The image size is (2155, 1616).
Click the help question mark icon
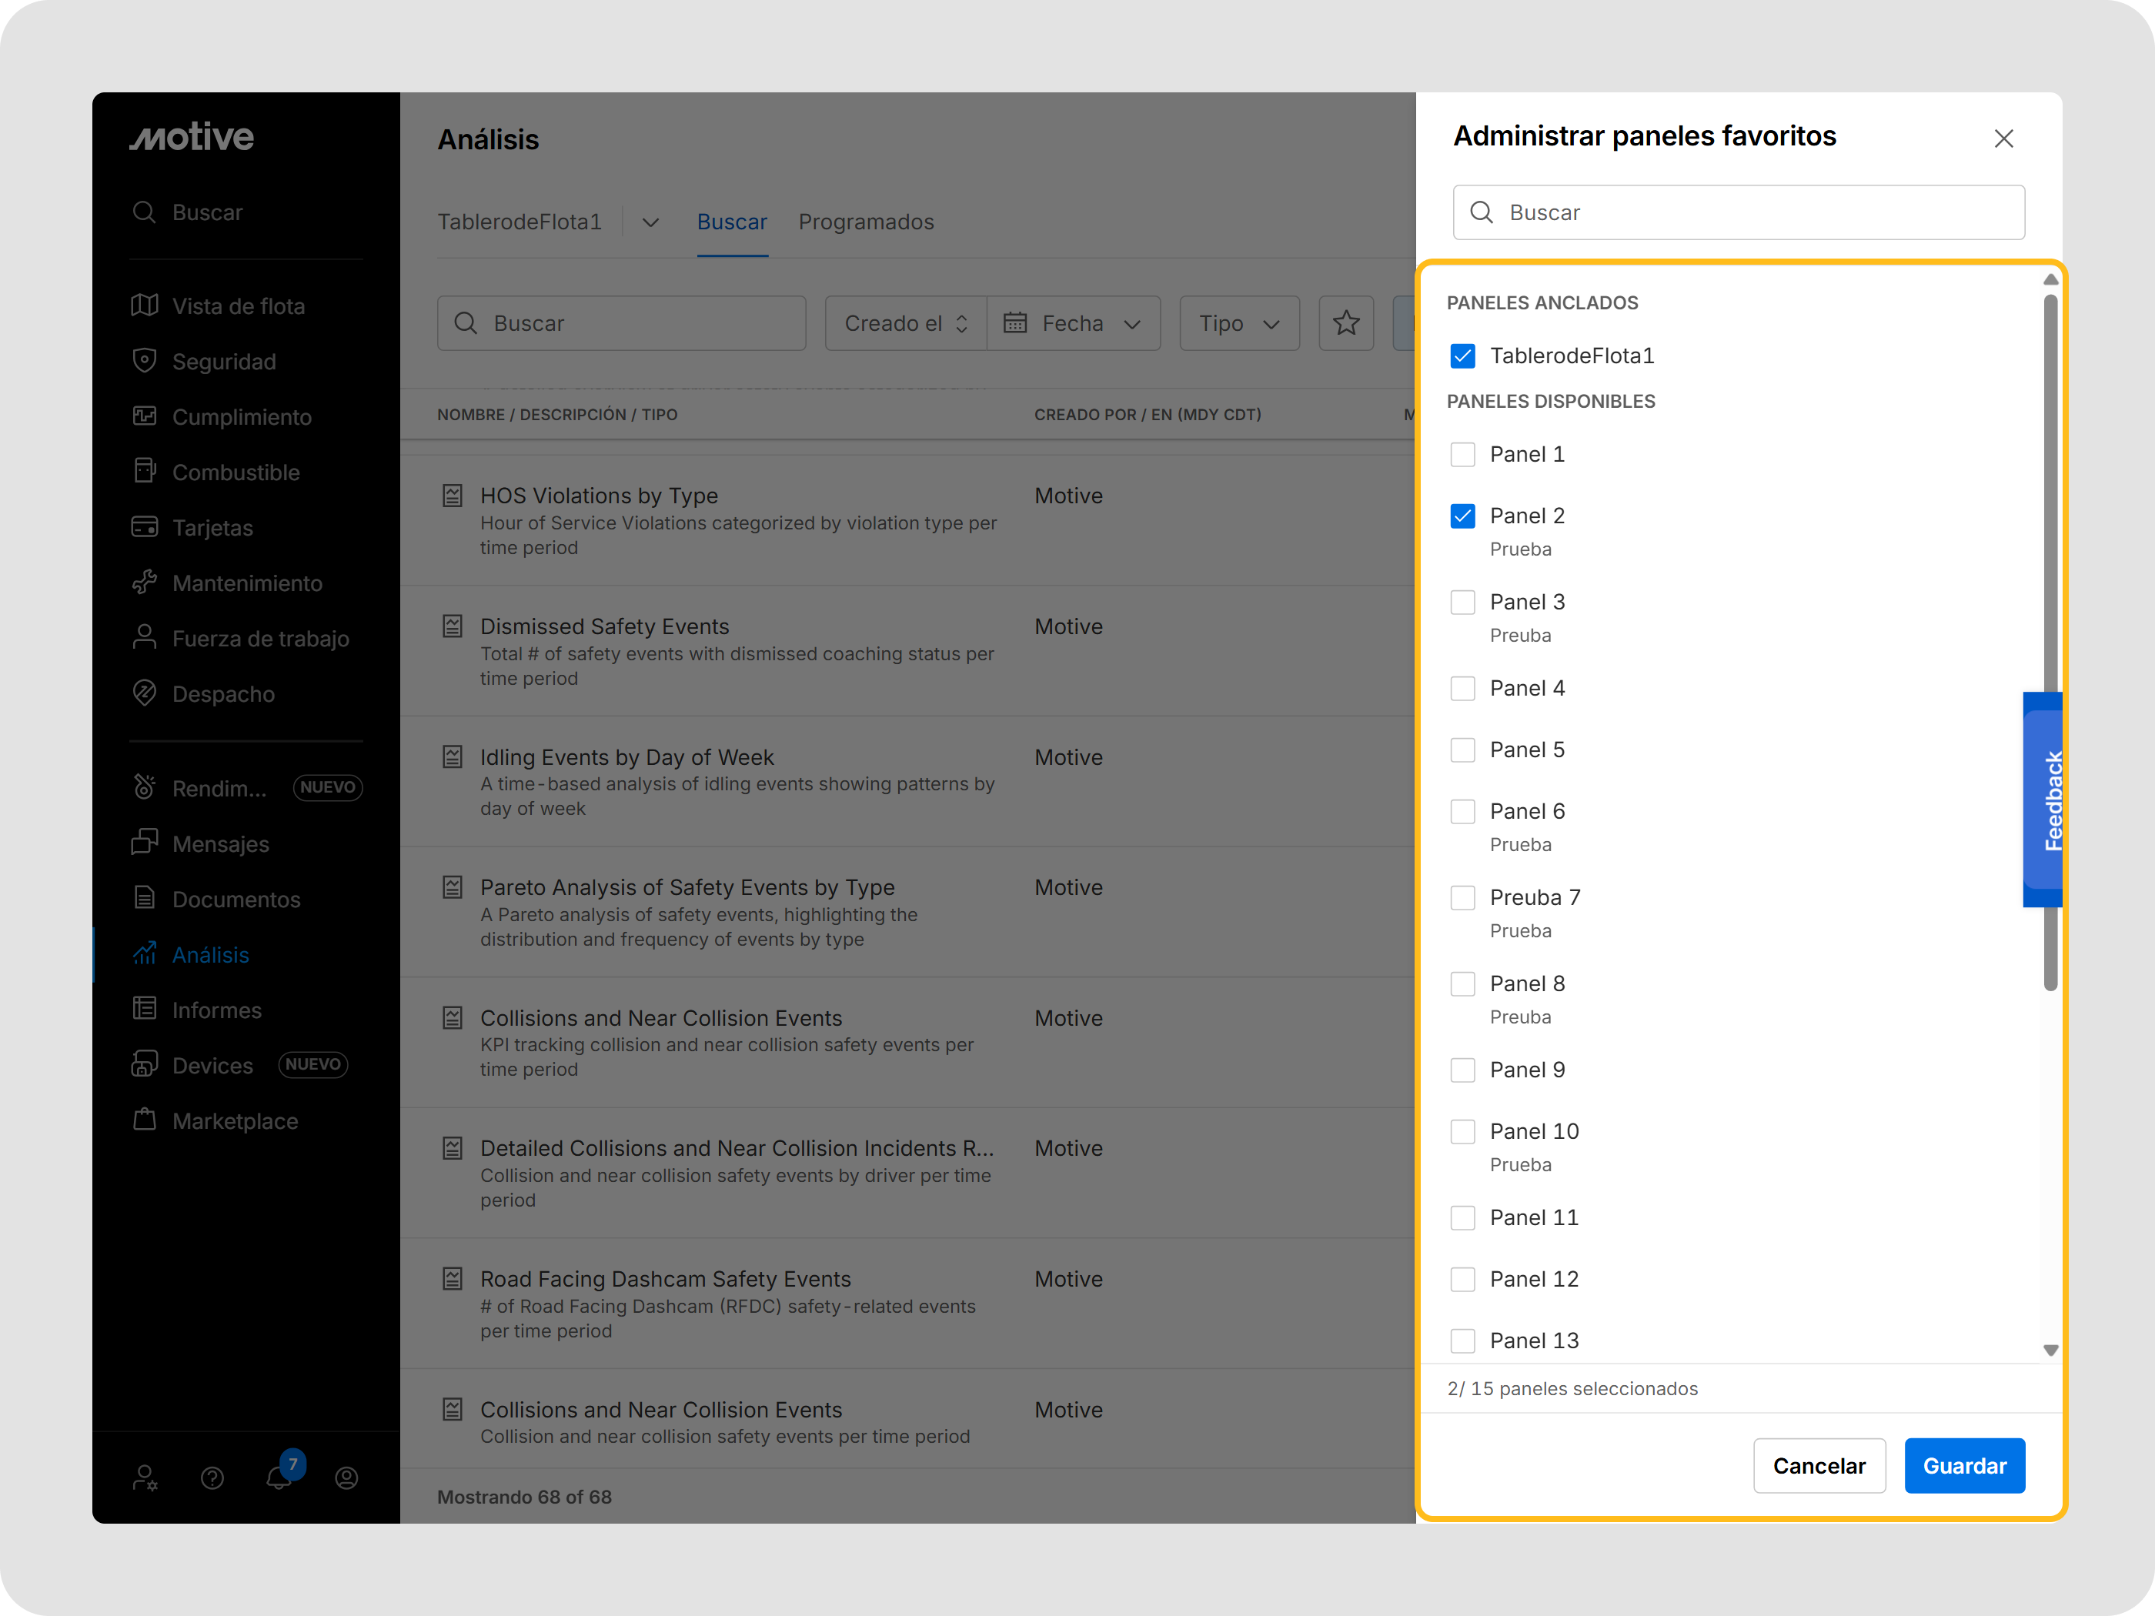coord(212,1477)
